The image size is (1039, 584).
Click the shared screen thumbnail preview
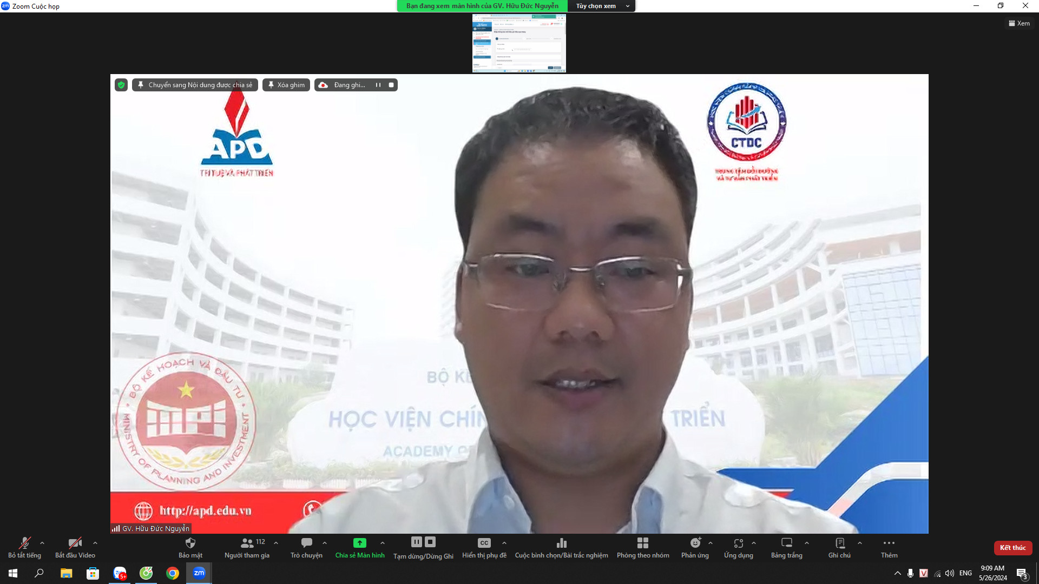pos(518,43)
